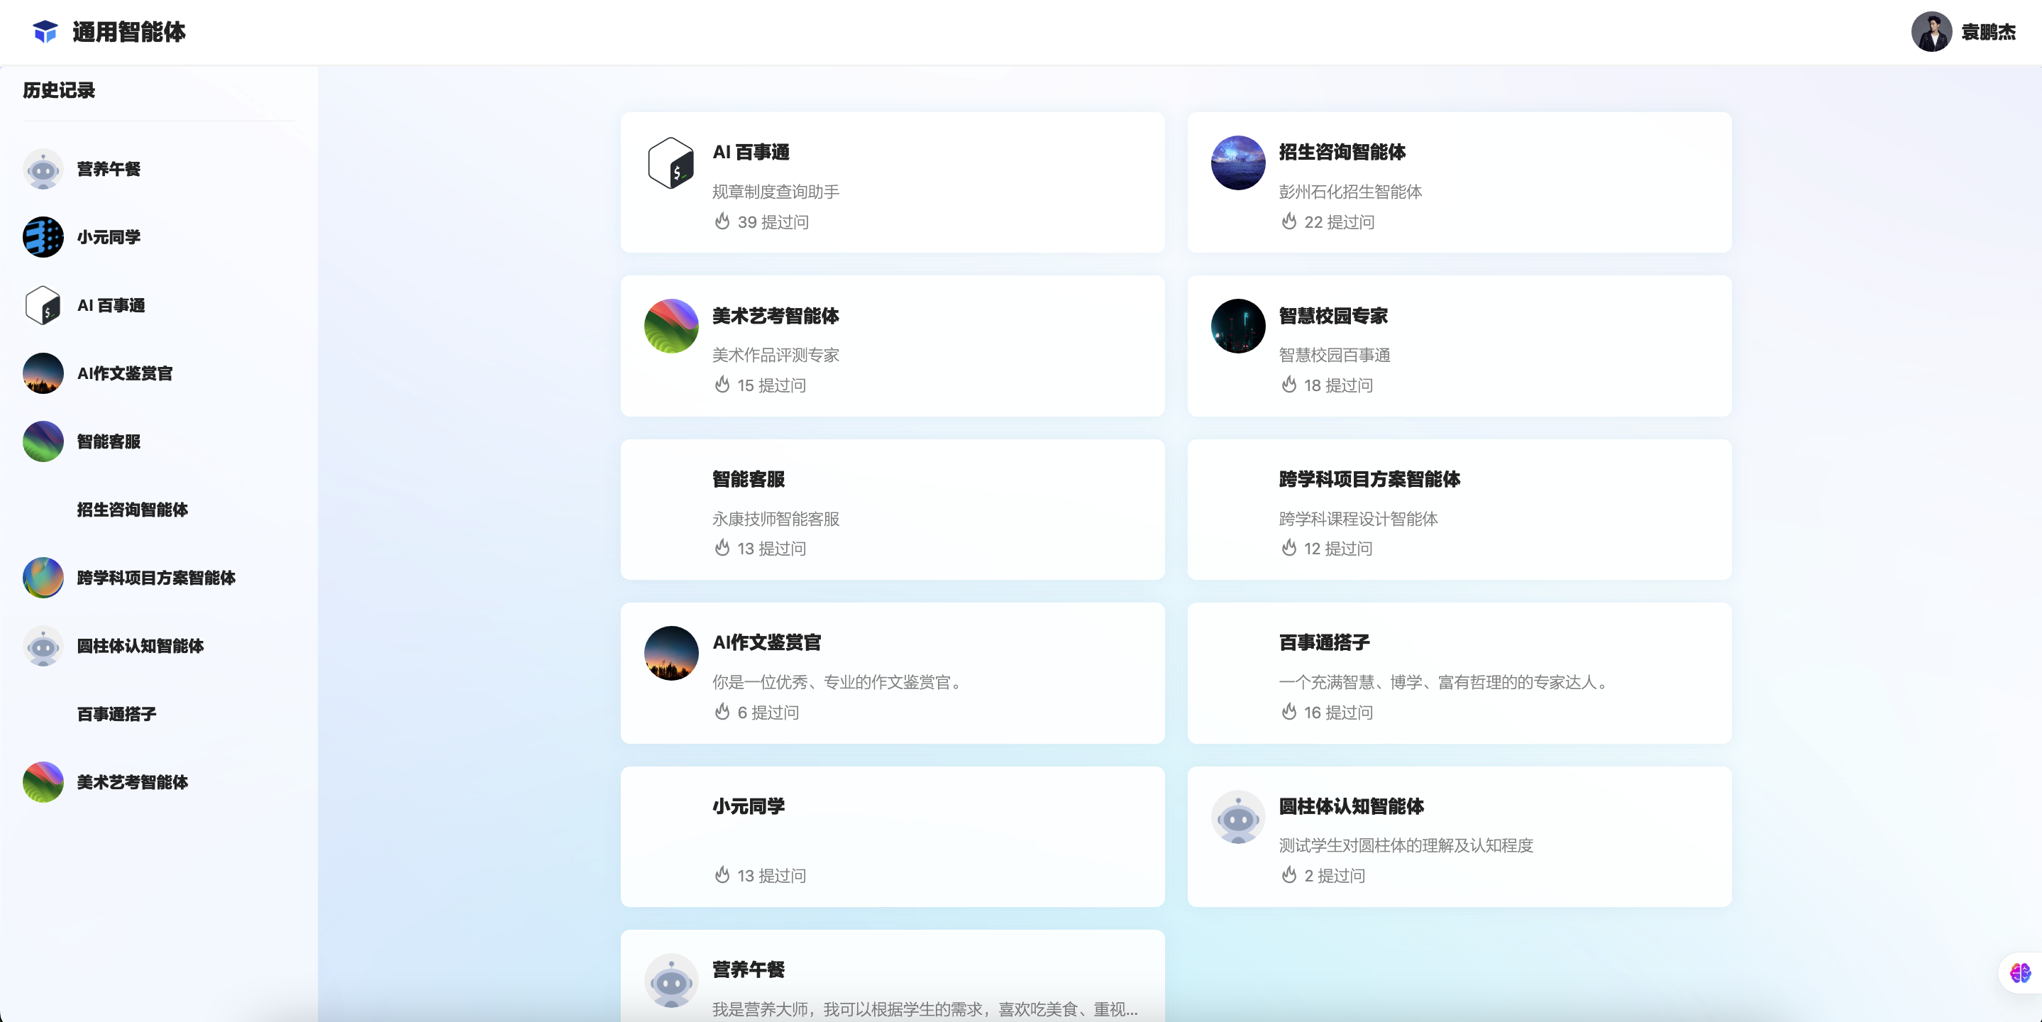Click 小元同学 avatar in history sidebar

tap(43, 237)
